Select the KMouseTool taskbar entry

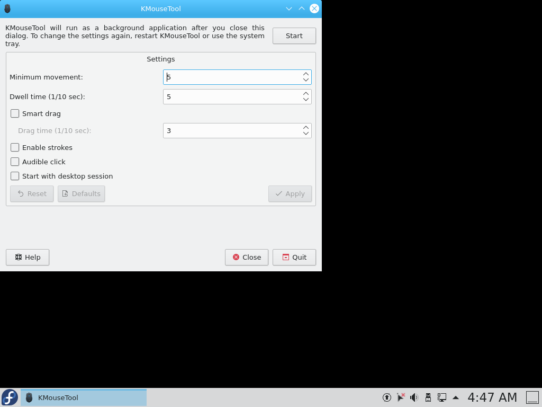coord(84,397)
